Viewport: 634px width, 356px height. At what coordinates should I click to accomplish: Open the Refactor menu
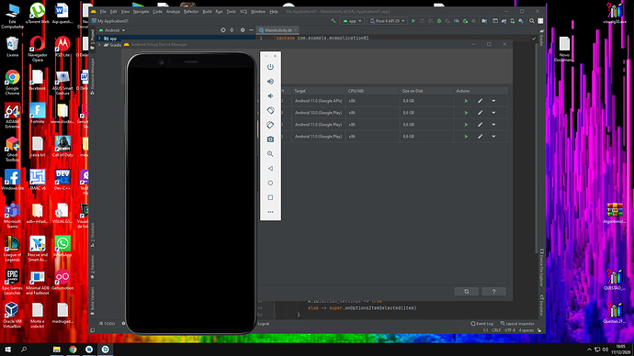coord(191,11)
